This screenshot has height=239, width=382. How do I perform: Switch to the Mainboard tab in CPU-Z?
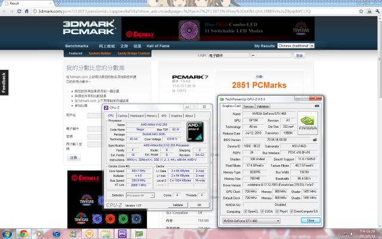click(x=137, y=115)
